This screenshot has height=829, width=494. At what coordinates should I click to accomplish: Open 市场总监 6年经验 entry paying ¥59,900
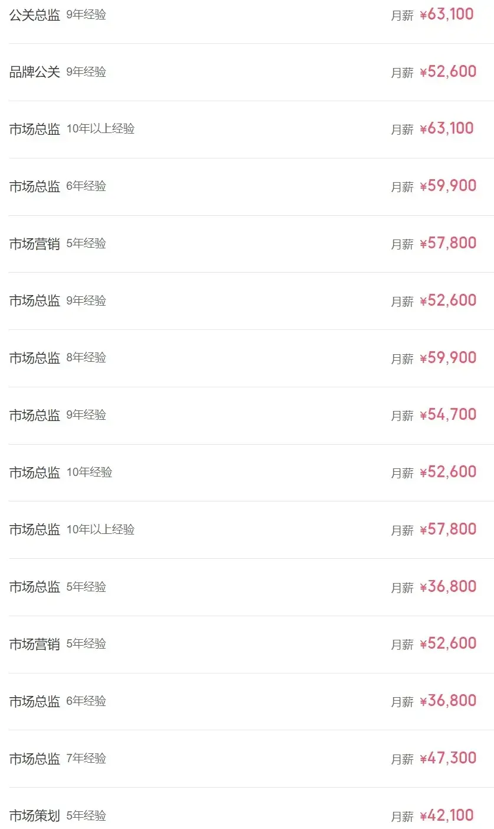coord(35,187)
